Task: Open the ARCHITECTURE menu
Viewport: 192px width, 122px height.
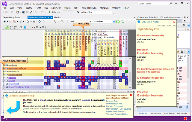Action: coord(89,8)
